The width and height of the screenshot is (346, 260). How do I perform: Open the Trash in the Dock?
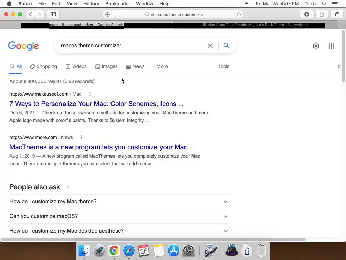click(262, 251)
